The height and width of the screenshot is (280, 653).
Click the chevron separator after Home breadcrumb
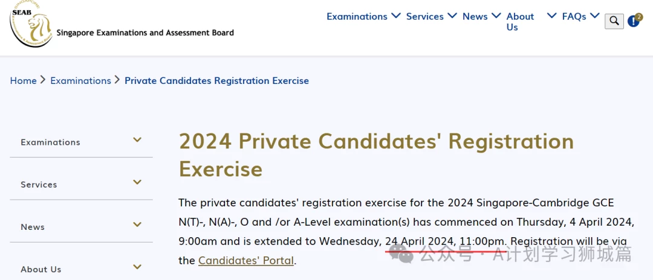coord(44,80)
